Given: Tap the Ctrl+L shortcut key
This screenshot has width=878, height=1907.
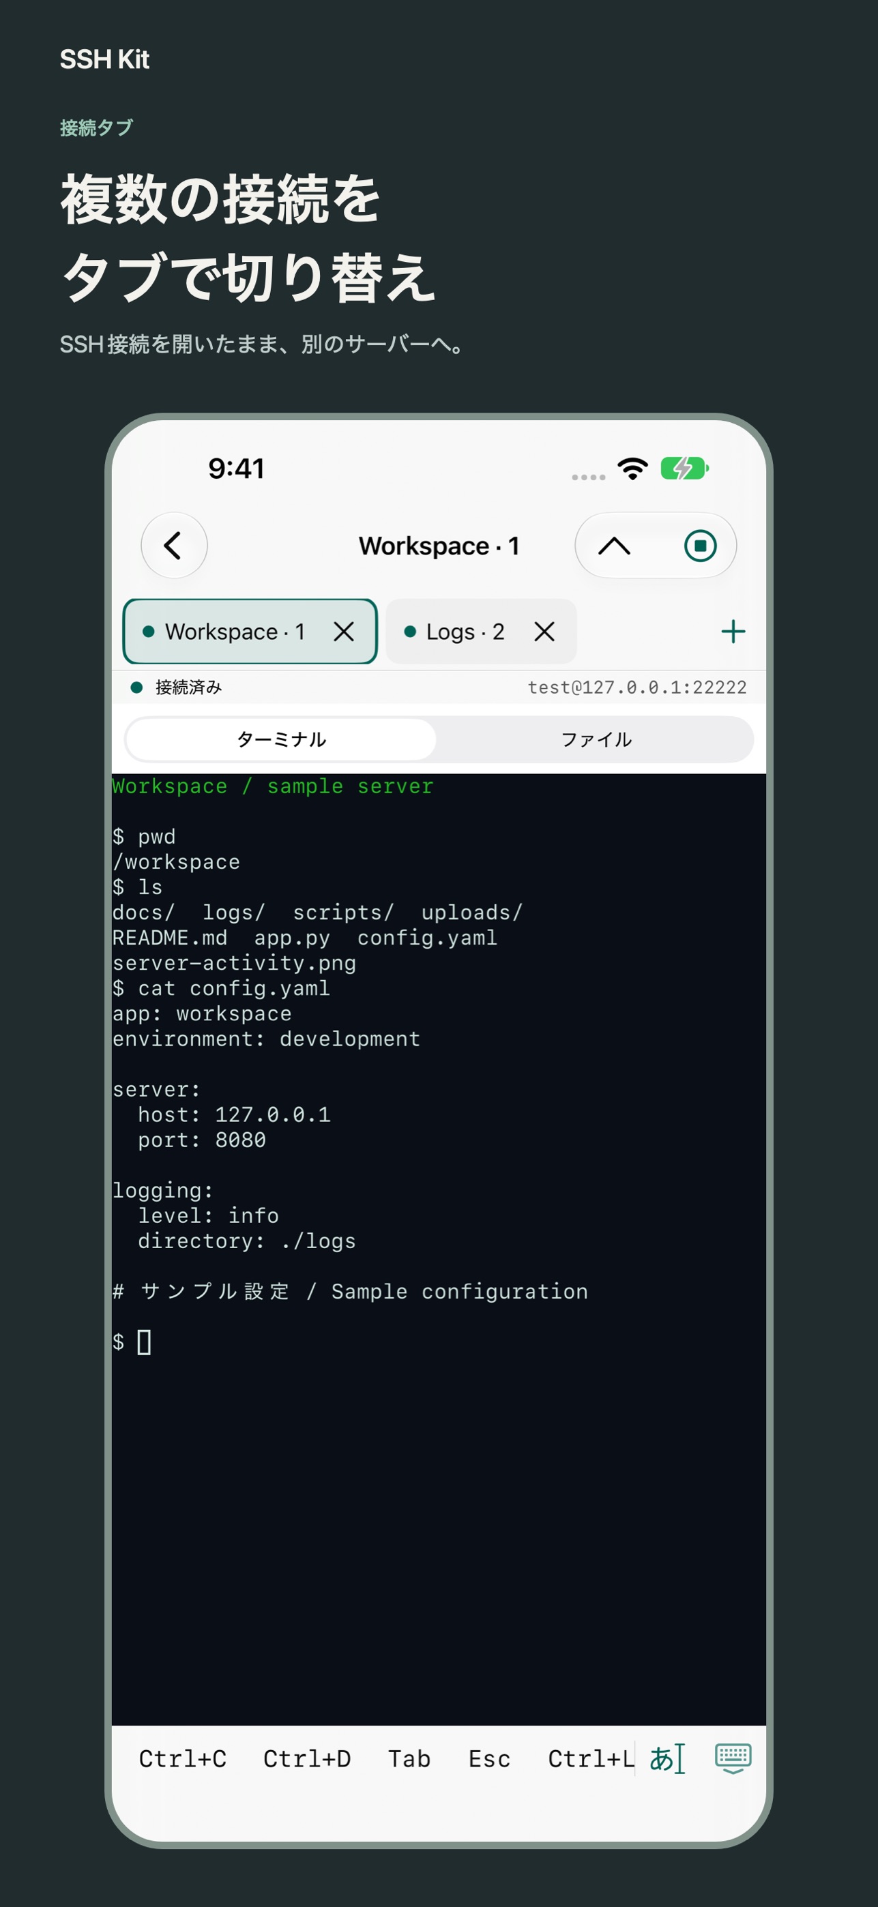Looking at the screenshot, I should click(x=591, y=1758).
